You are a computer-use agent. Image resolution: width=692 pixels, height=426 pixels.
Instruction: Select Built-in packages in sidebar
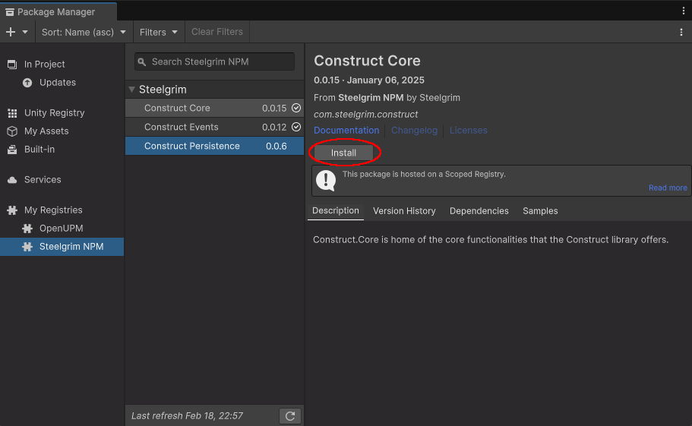(x=39, y=150)
